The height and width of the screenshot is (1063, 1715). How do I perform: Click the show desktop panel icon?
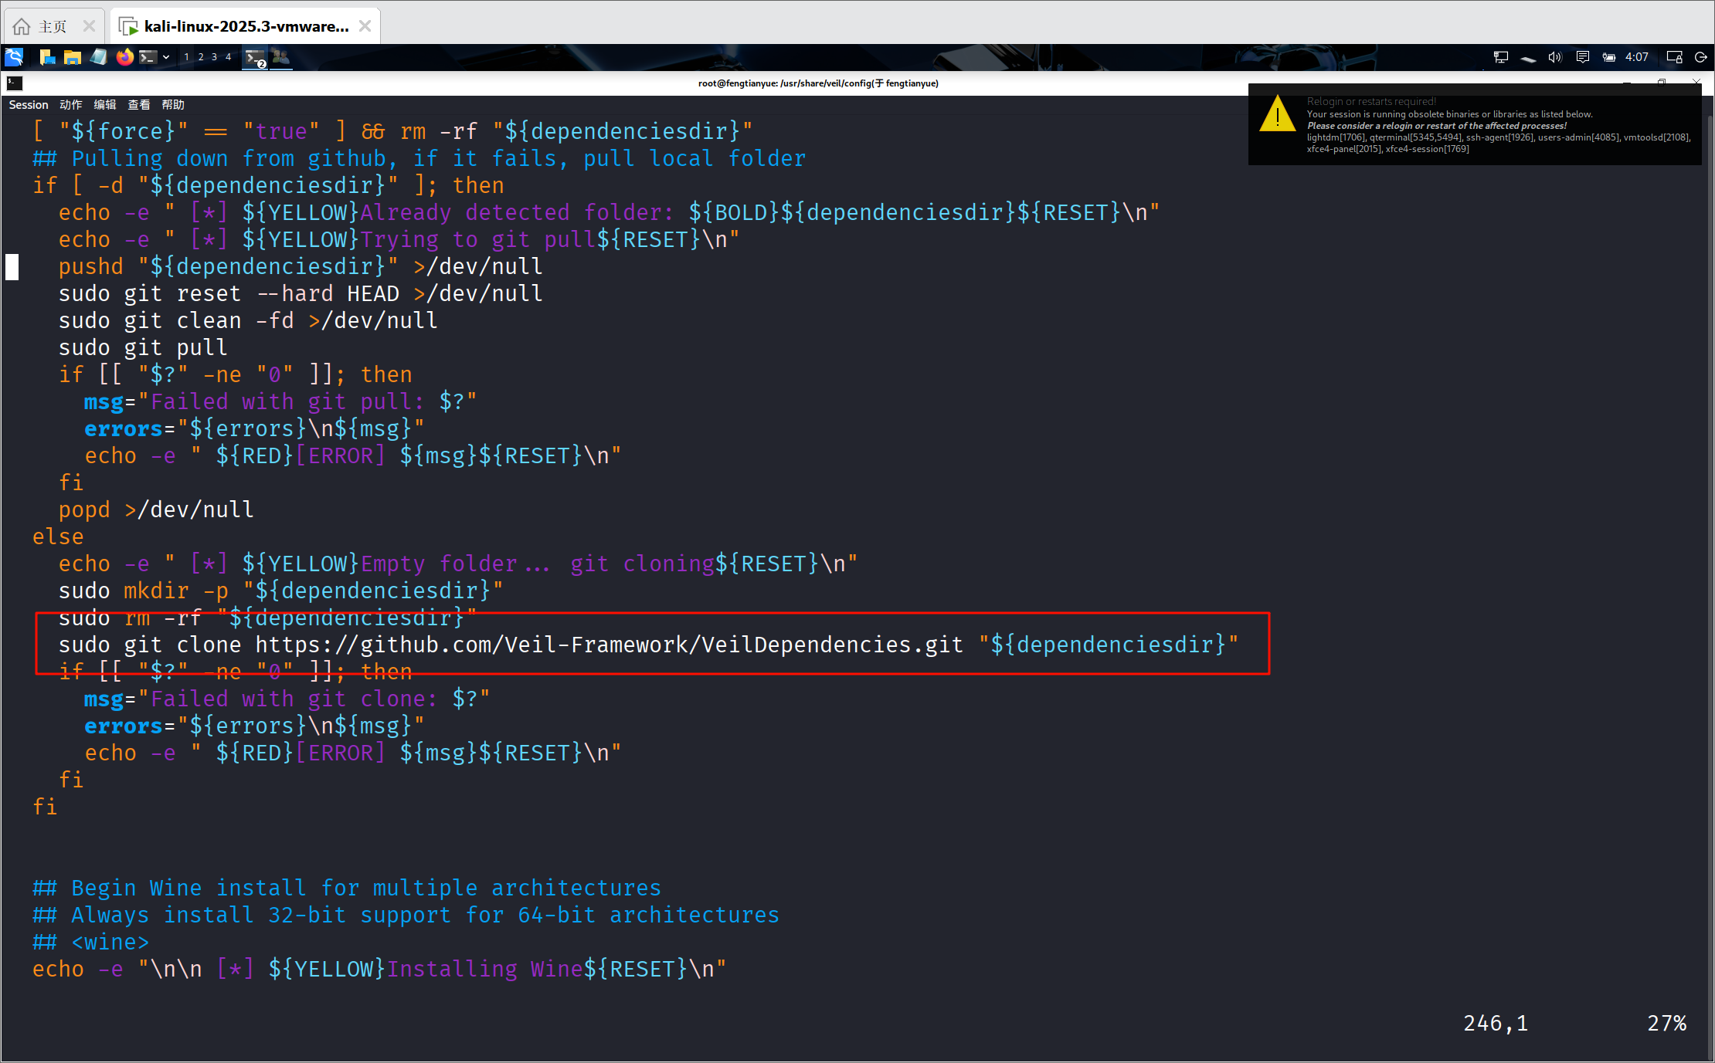pos(47,56)
